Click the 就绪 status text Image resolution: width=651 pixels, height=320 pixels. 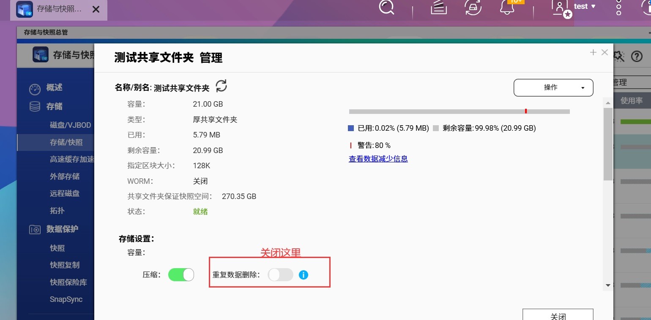[200, 212]
